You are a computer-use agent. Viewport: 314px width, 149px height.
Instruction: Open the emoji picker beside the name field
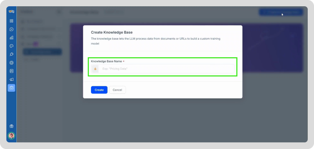click(x=95, y=69)
